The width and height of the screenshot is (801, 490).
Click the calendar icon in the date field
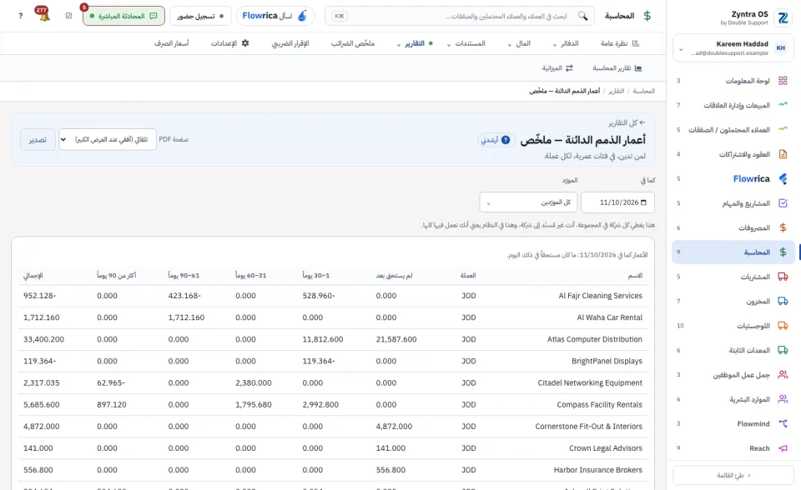click(643, 202)
